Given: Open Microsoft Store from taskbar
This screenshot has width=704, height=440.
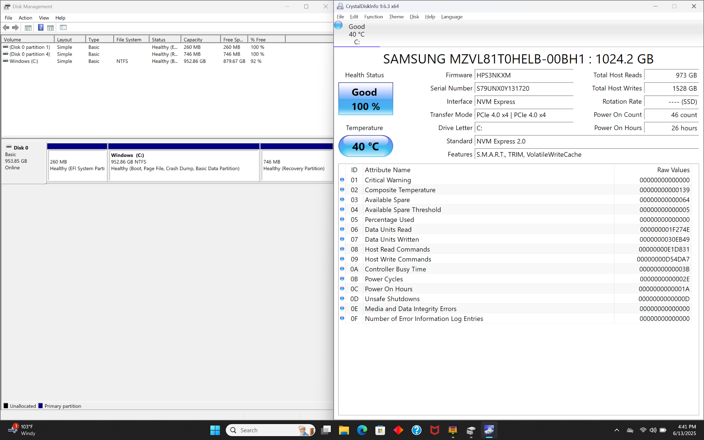Looking at the screenshot, I should (x=380, y=430).
